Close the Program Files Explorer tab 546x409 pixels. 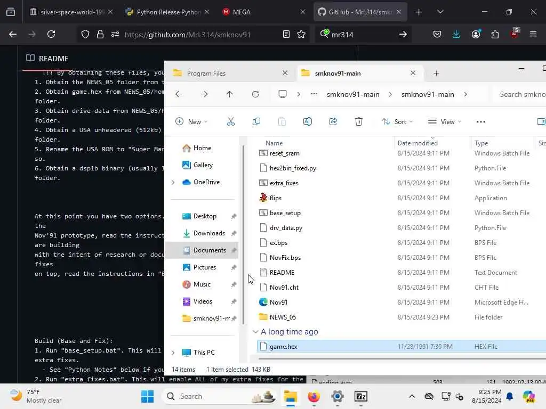coord(285,73)
